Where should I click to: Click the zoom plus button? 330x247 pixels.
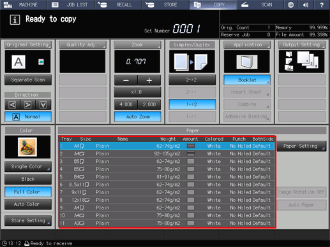click(149, 80)
